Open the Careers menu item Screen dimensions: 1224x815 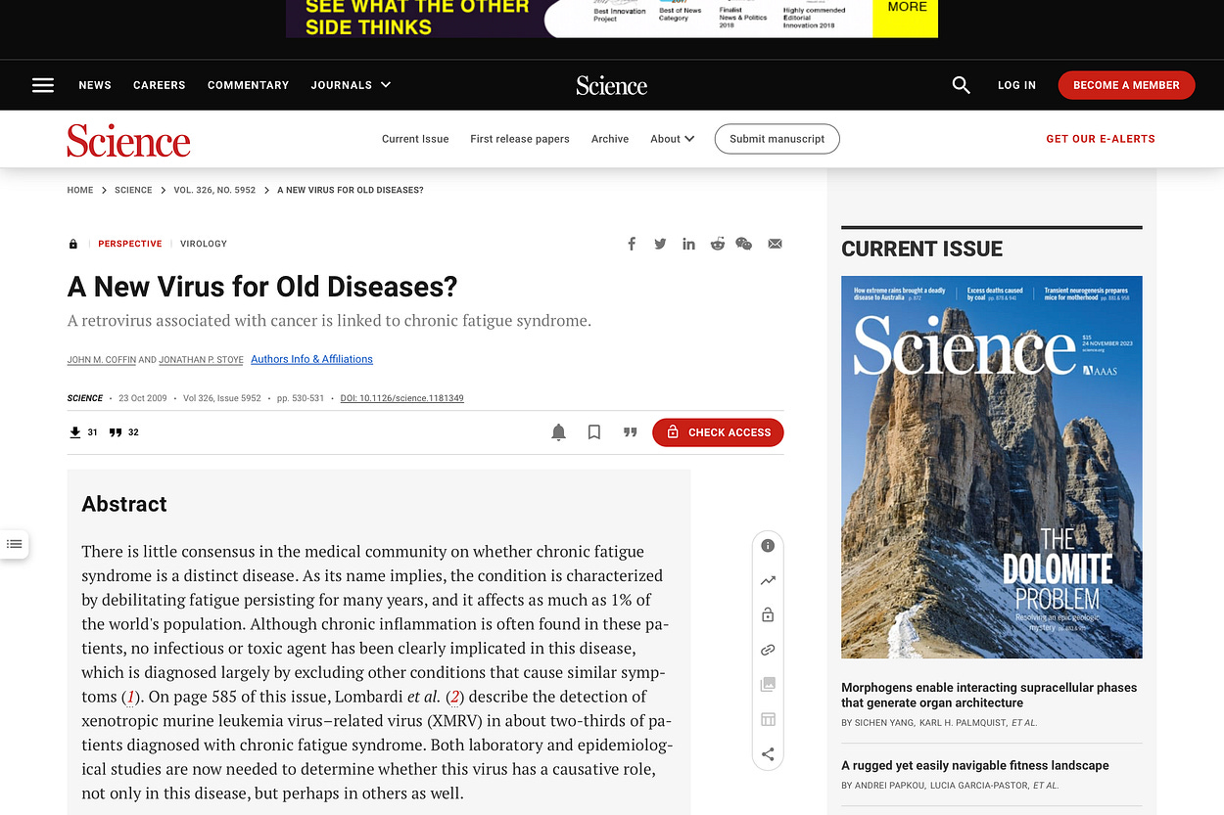[160, 85]
